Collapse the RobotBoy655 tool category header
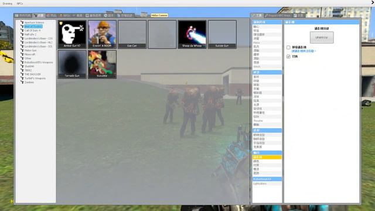The height and width of the screenshot is (211, 375). click(x=267, y=179)
